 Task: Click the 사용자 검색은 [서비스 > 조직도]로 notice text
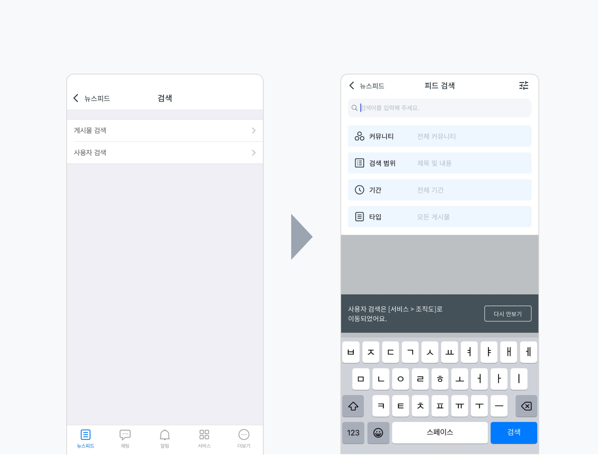395,309
